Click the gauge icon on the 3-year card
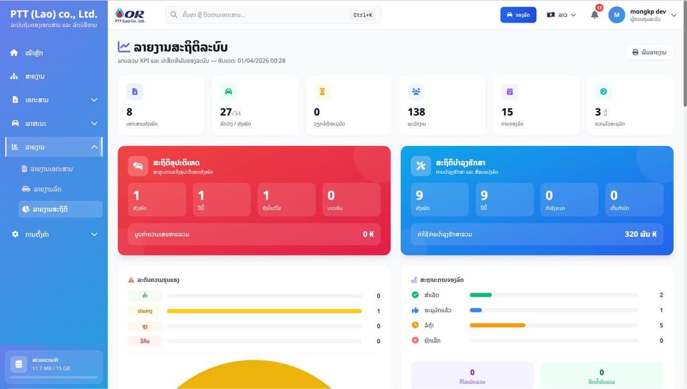Screen dimensions: 687x389 point(603,92)
